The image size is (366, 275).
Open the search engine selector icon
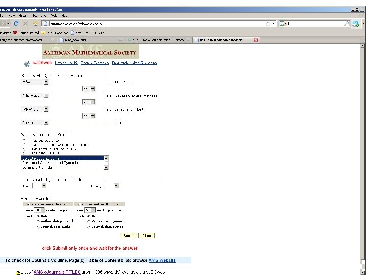coord(282,23)
